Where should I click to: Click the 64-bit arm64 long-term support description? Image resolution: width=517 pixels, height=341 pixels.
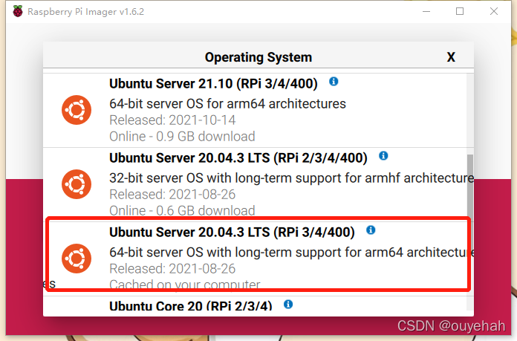[x=291, y=253]
